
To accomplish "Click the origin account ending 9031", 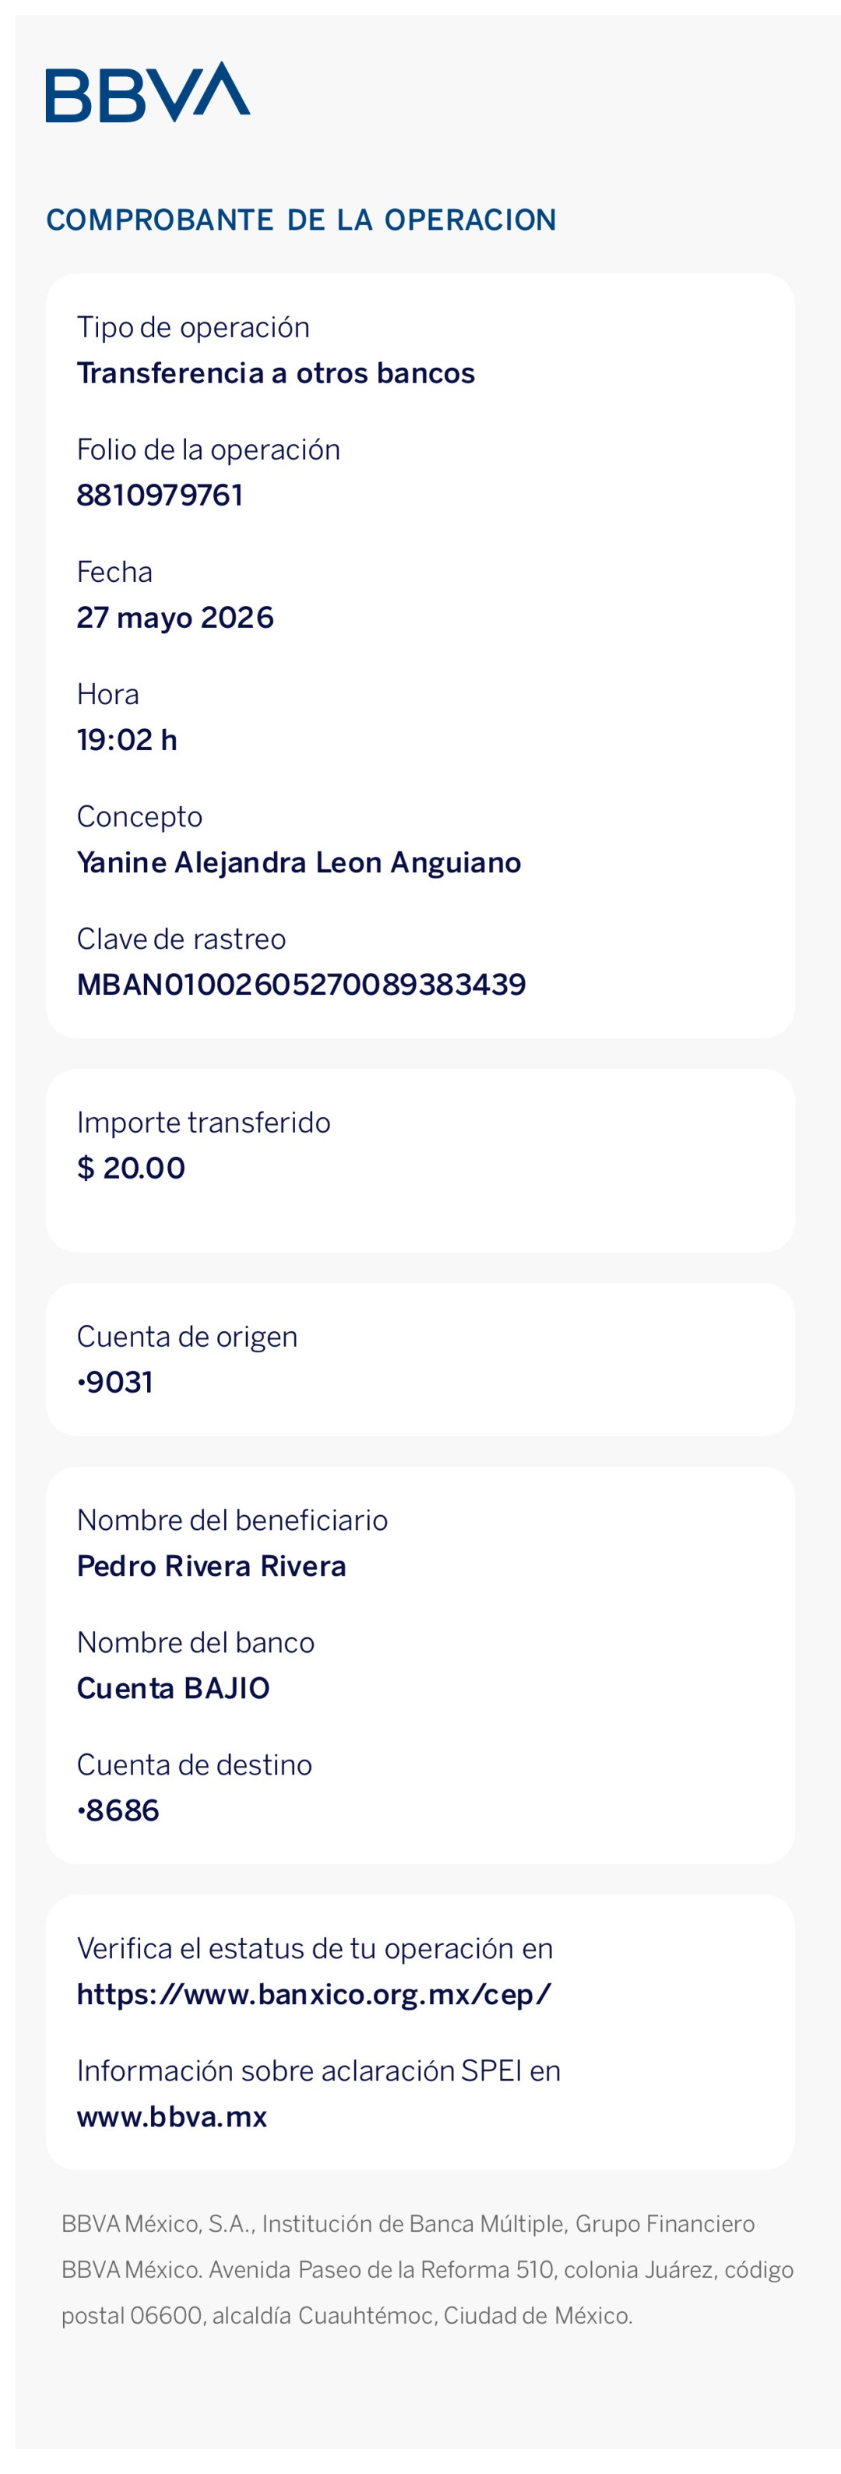I will (x=115, y=1382).
